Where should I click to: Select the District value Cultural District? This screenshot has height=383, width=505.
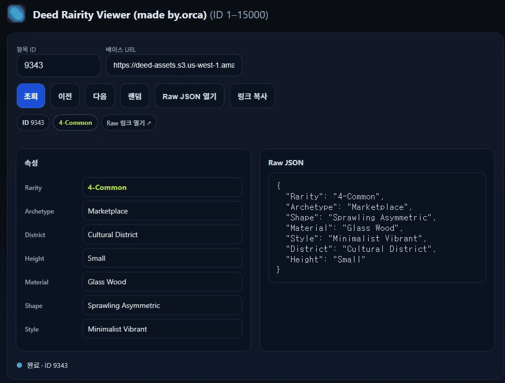162,235
